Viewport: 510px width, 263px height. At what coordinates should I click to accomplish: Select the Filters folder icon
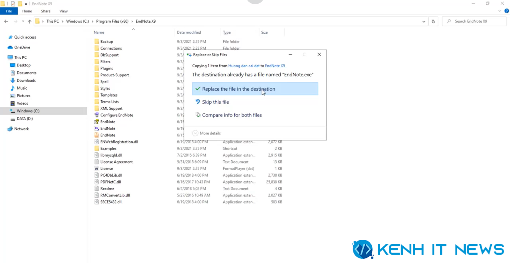(97, 62)
